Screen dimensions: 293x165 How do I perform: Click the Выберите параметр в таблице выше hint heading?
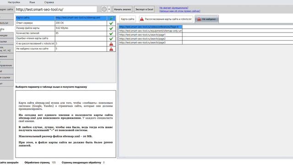tap(51, 87)
